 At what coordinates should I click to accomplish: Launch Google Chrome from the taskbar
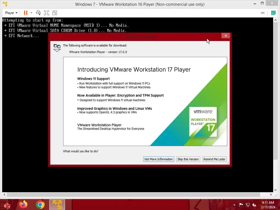40,205
